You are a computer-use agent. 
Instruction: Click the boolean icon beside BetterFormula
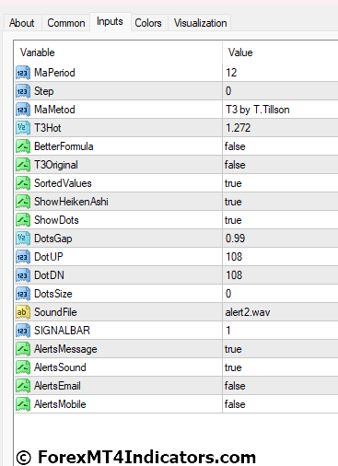pos(23,146)
